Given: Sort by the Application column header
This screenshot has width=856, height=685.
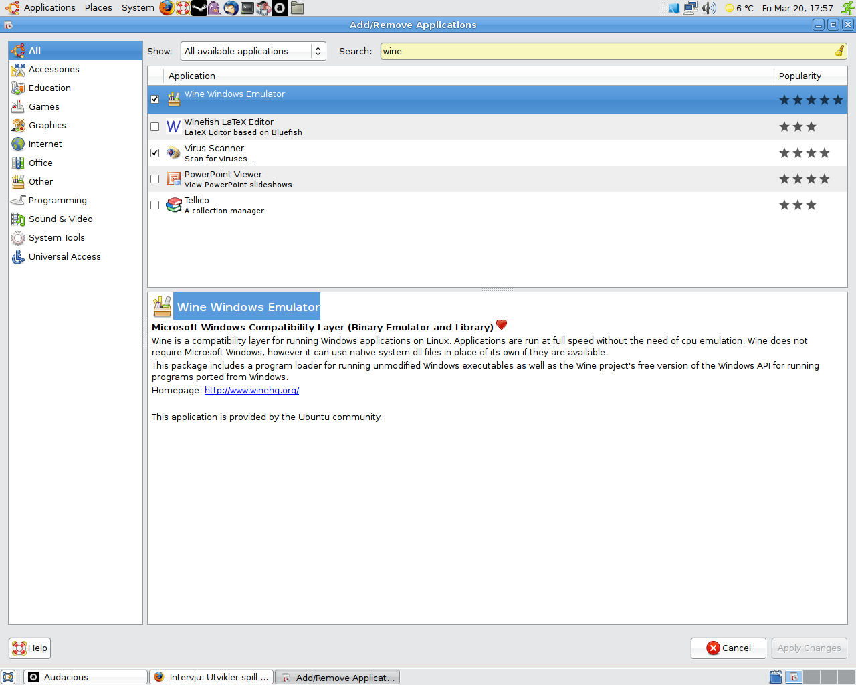Looking at the screenshot, I should point(468,76).
